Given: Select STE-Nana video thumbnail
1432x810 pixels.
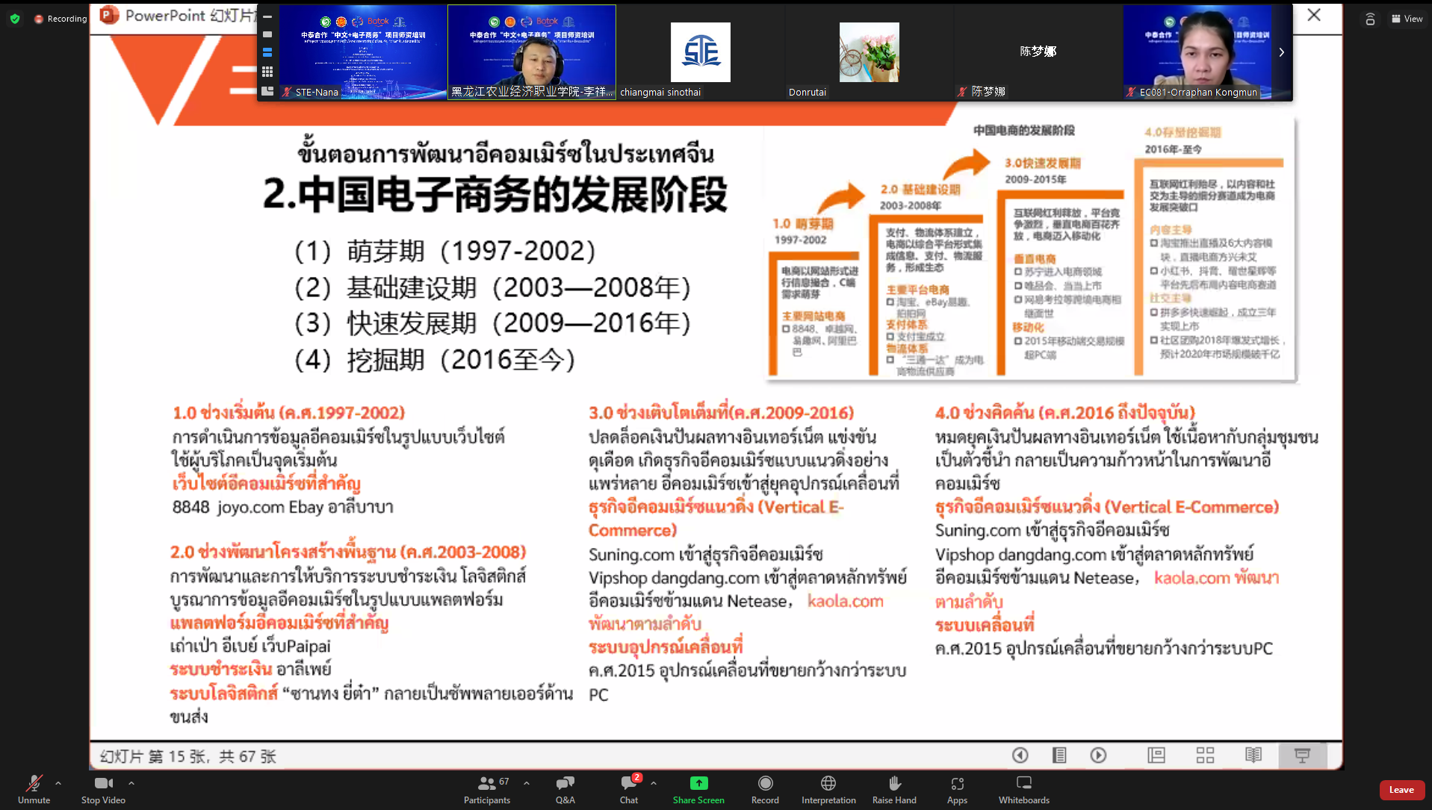Looking at the screenshot, I should (x=362, y=52).
